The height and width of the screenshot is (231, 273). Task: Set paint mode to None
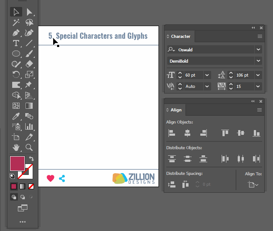(x=31, y=187)
